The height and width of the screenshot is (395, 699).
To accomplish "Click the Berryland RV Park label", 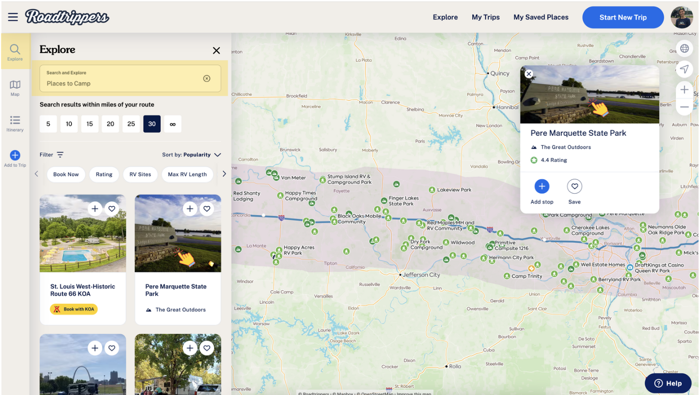I will pos(619,280).
